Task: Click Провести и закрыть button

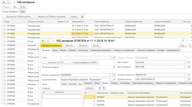Action: 51,45
